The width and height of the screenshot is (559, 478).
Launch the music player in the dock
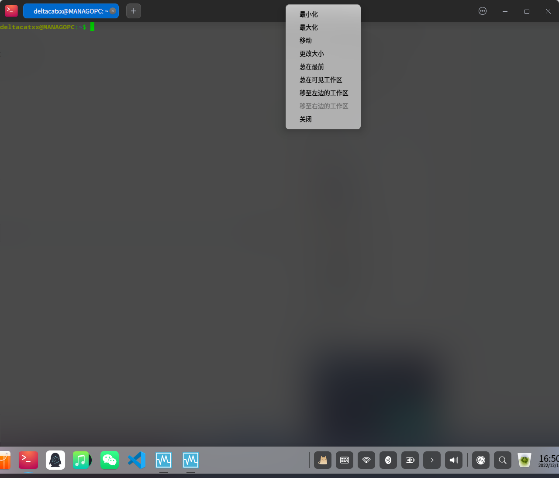(82, 460)
